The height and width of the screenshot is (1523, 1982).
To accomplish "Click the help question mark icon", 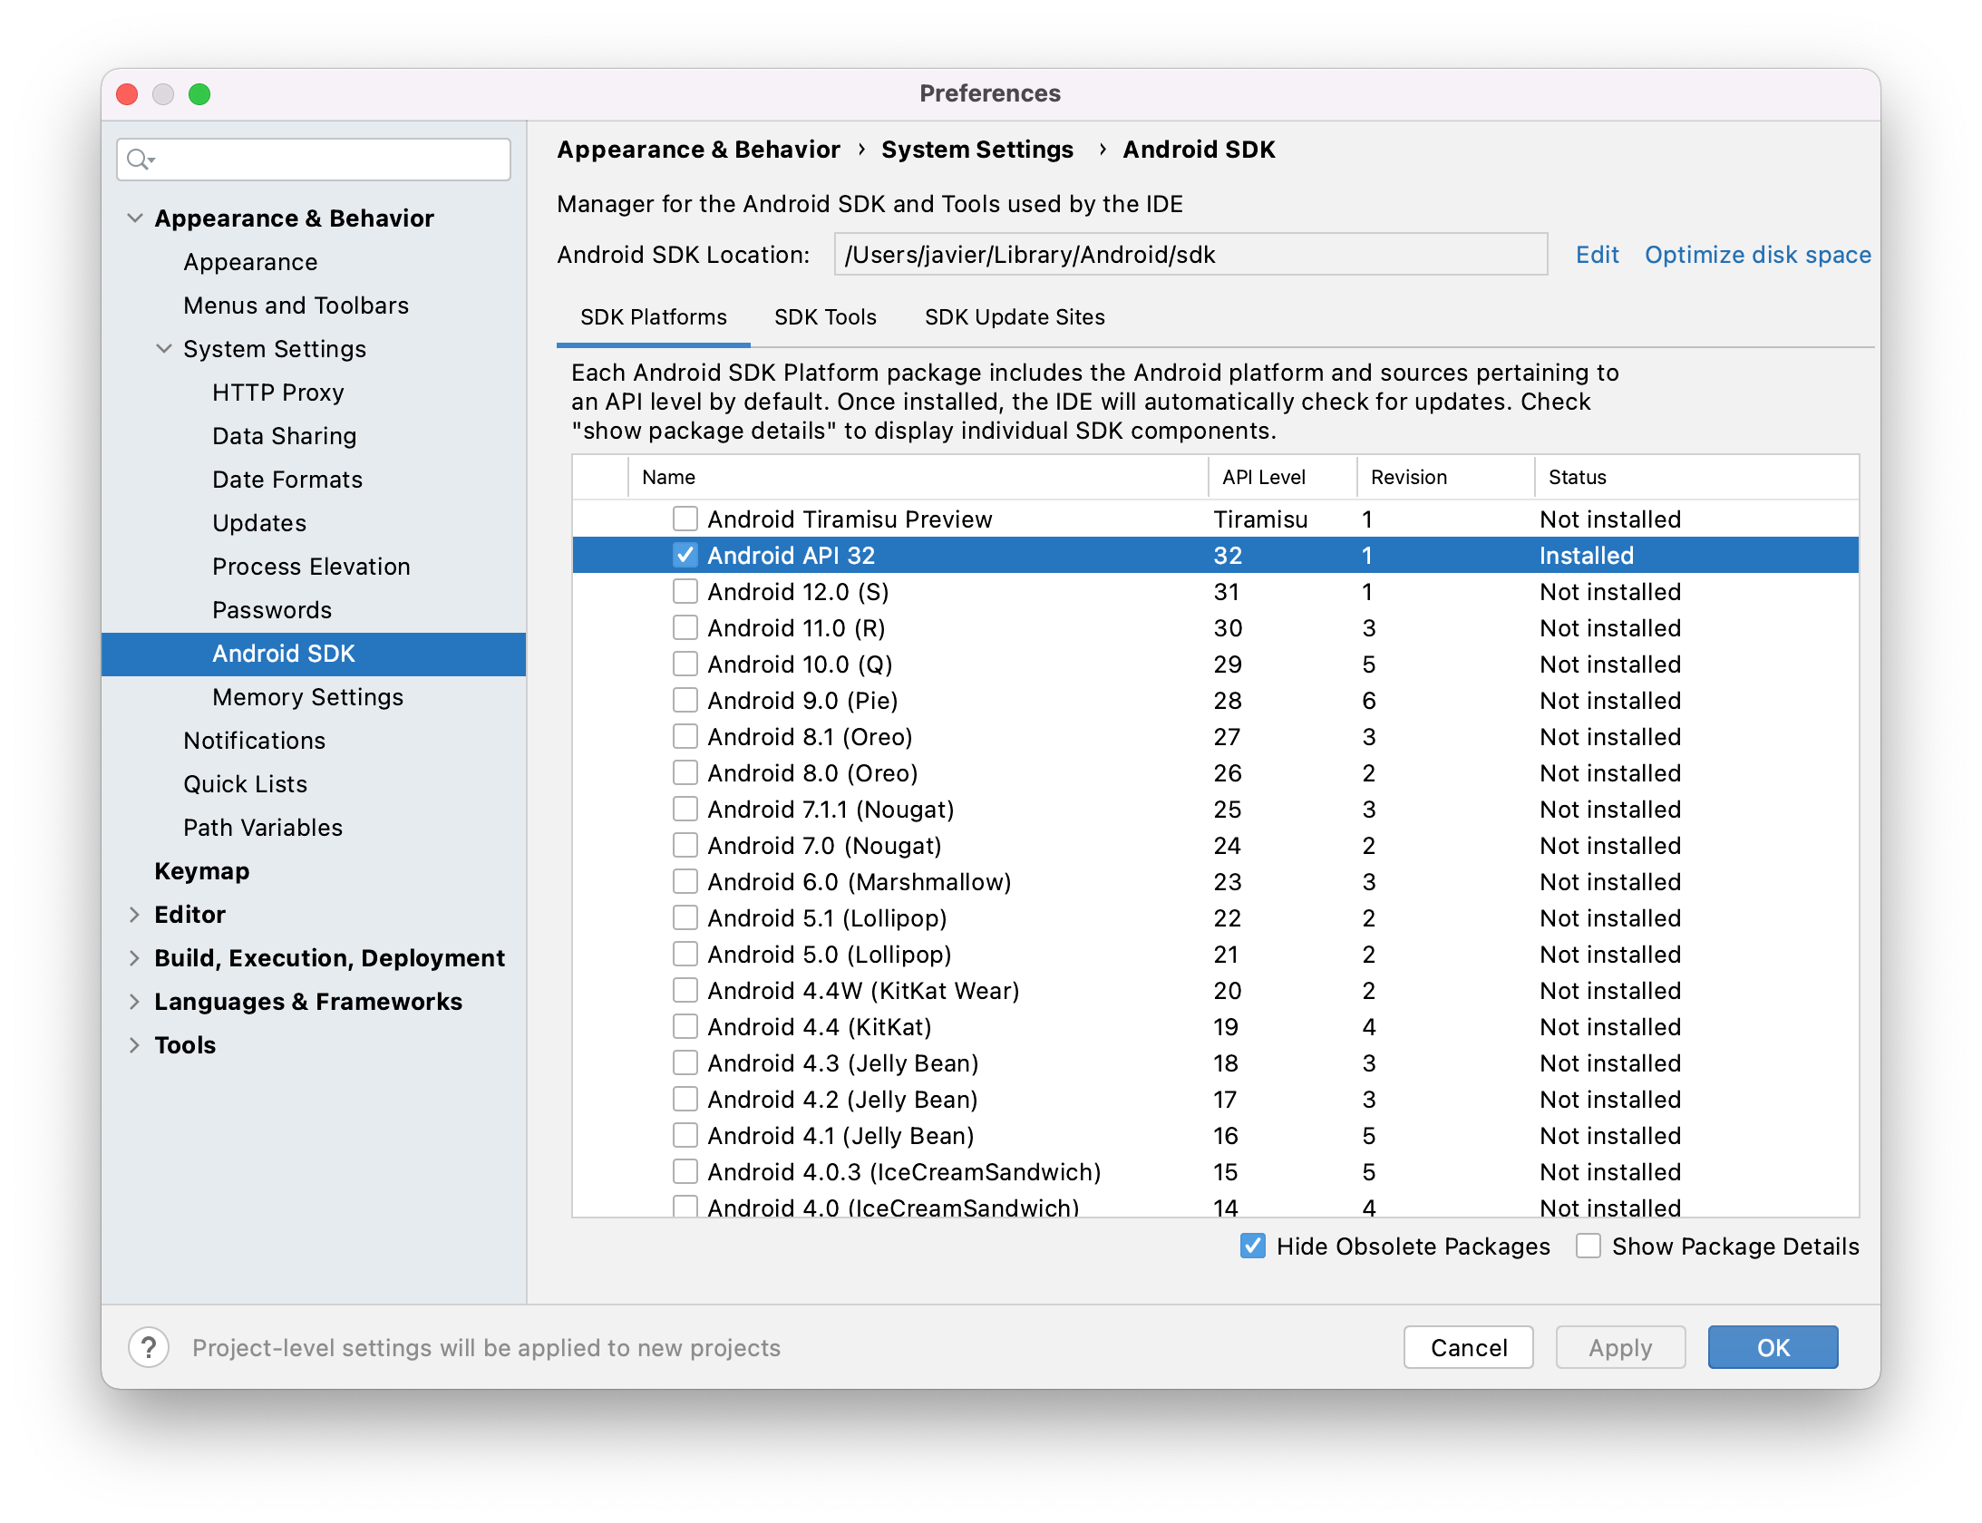I will point(149,1347).
